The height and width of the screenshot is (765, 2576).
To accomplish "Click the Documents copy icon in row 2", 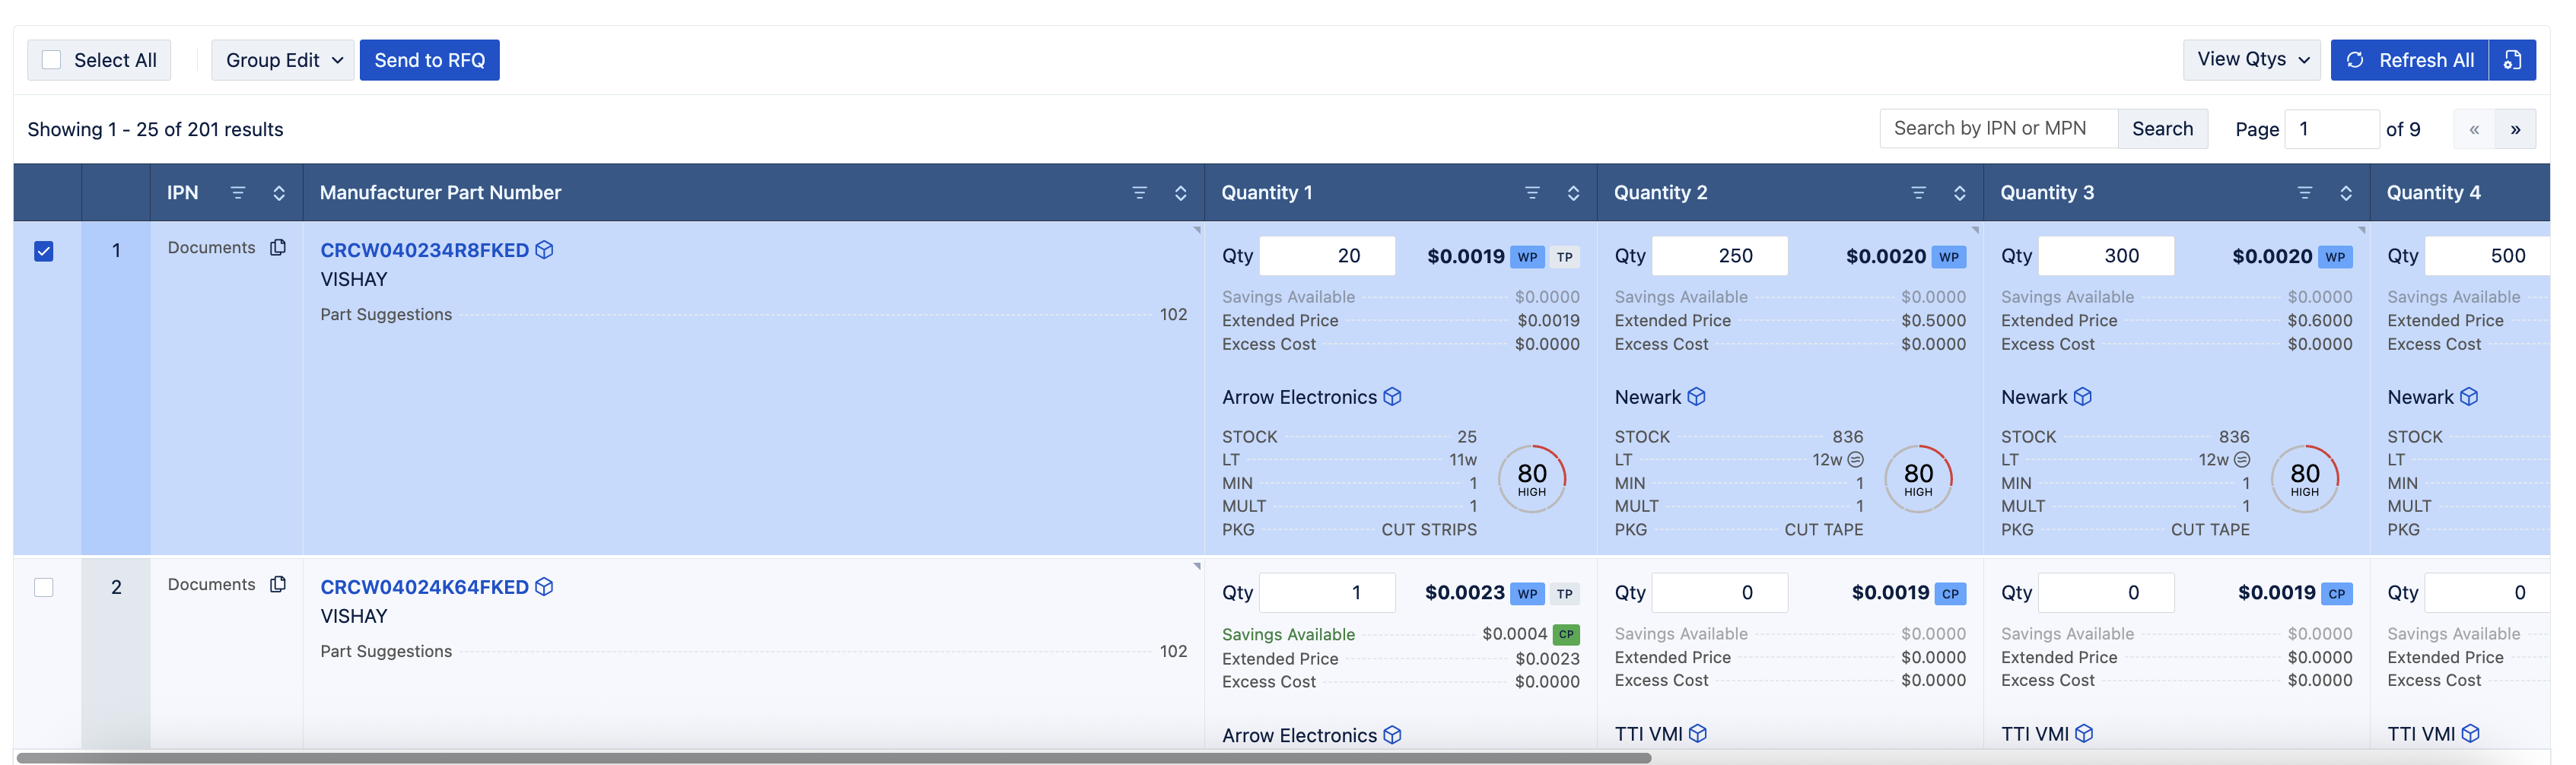I will (x=278, y=584).
